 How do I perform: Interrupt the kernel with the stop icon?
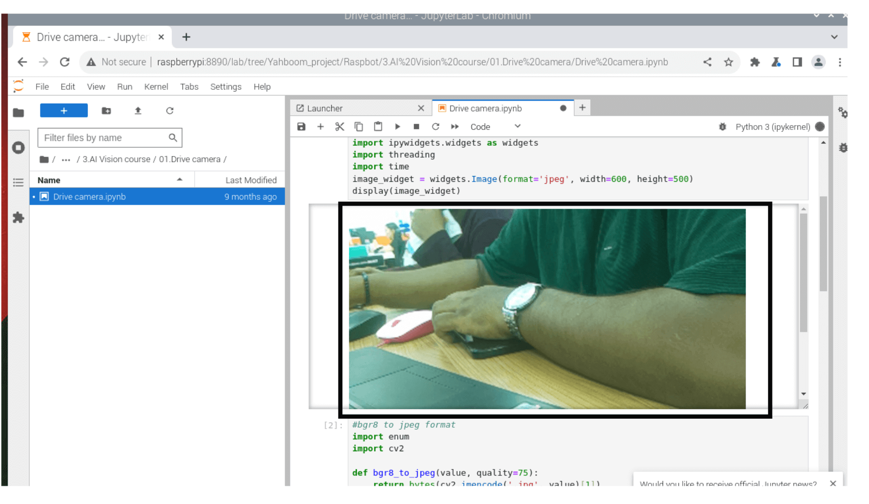click(416, 126)
